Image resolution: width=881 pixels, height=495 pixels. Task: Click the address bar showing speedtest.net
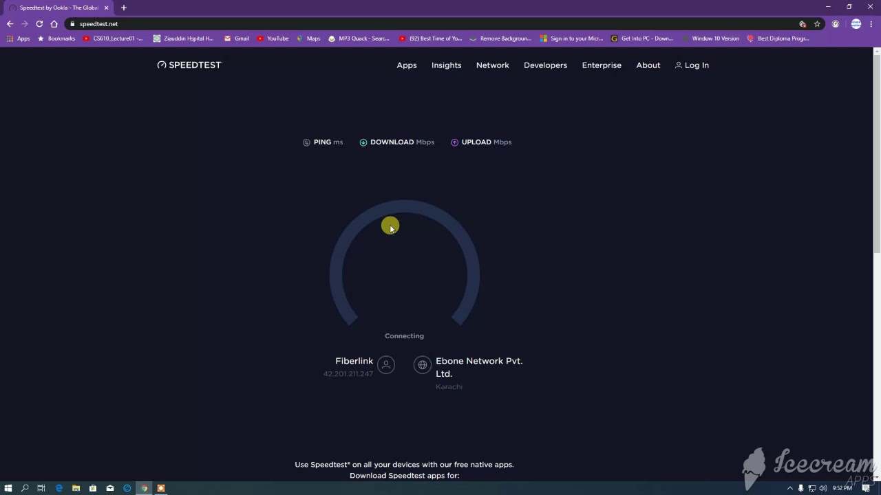tap(434, 23)
